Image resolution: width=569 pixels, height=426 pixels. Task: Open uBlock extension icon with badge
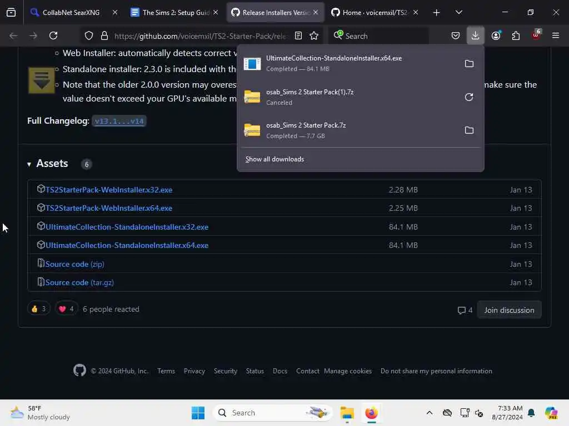[x=536, y=35]
